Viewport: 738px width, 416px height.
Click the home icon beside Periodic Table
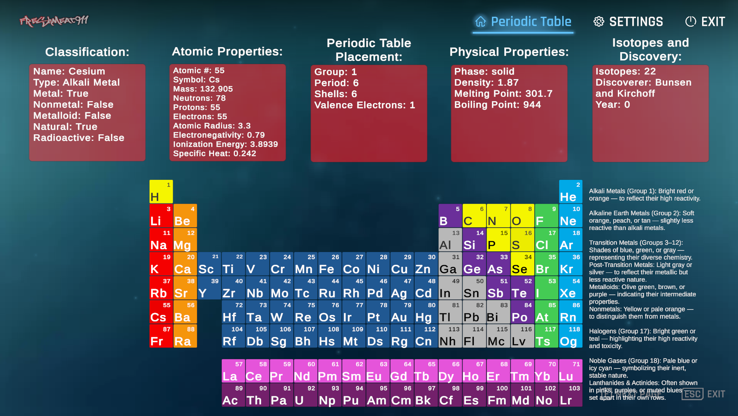pos(481,22)
